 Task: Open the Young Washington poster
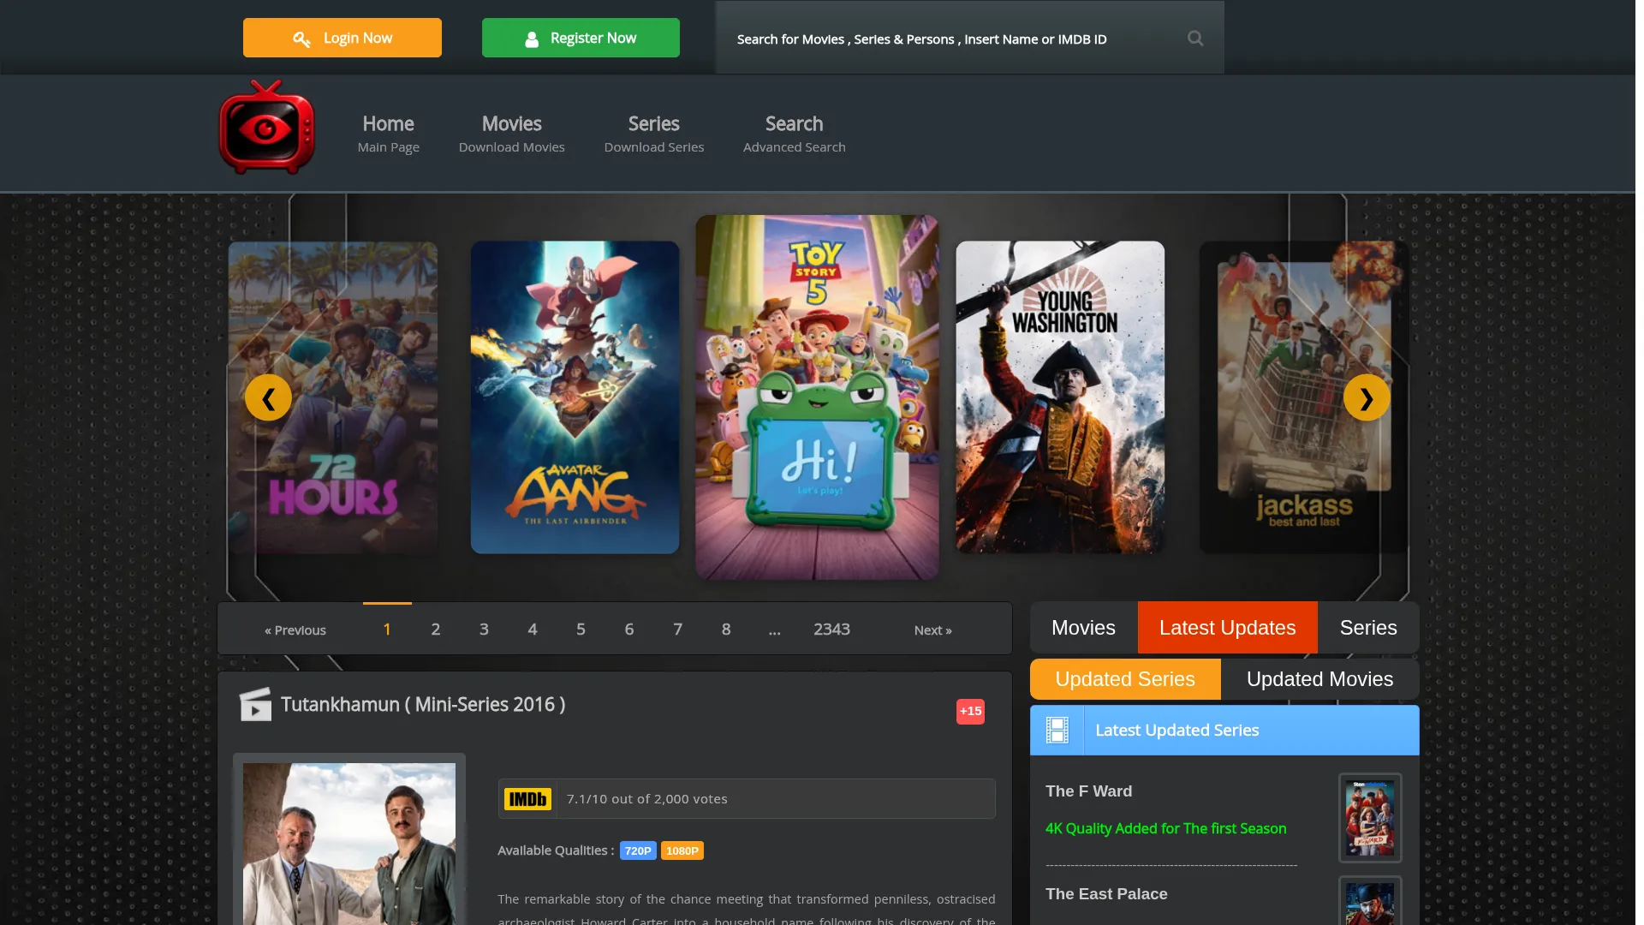coord(1060,397)
